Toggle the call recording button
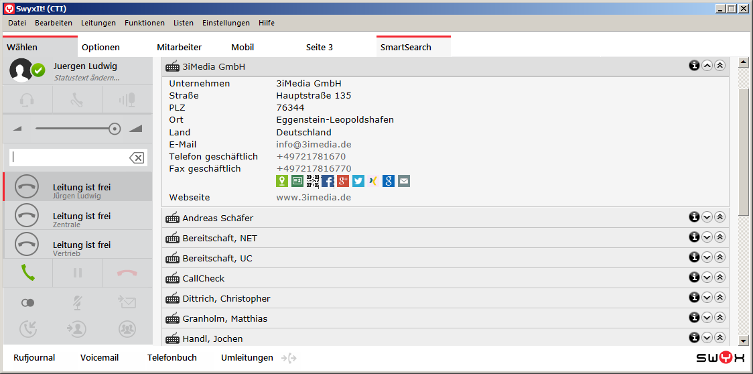 [x=27, y=303]
